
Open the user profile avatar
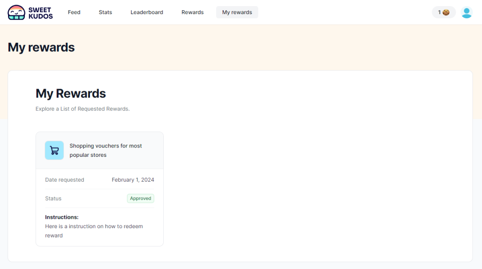click(466, 13)
